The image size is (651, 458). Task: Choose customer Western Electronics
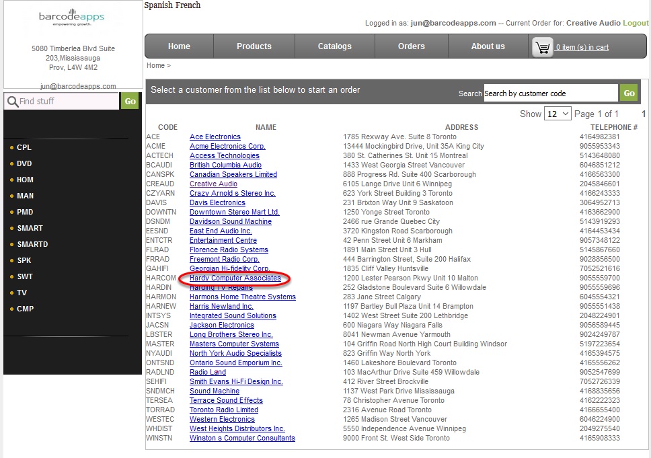(x=222, y=420)
